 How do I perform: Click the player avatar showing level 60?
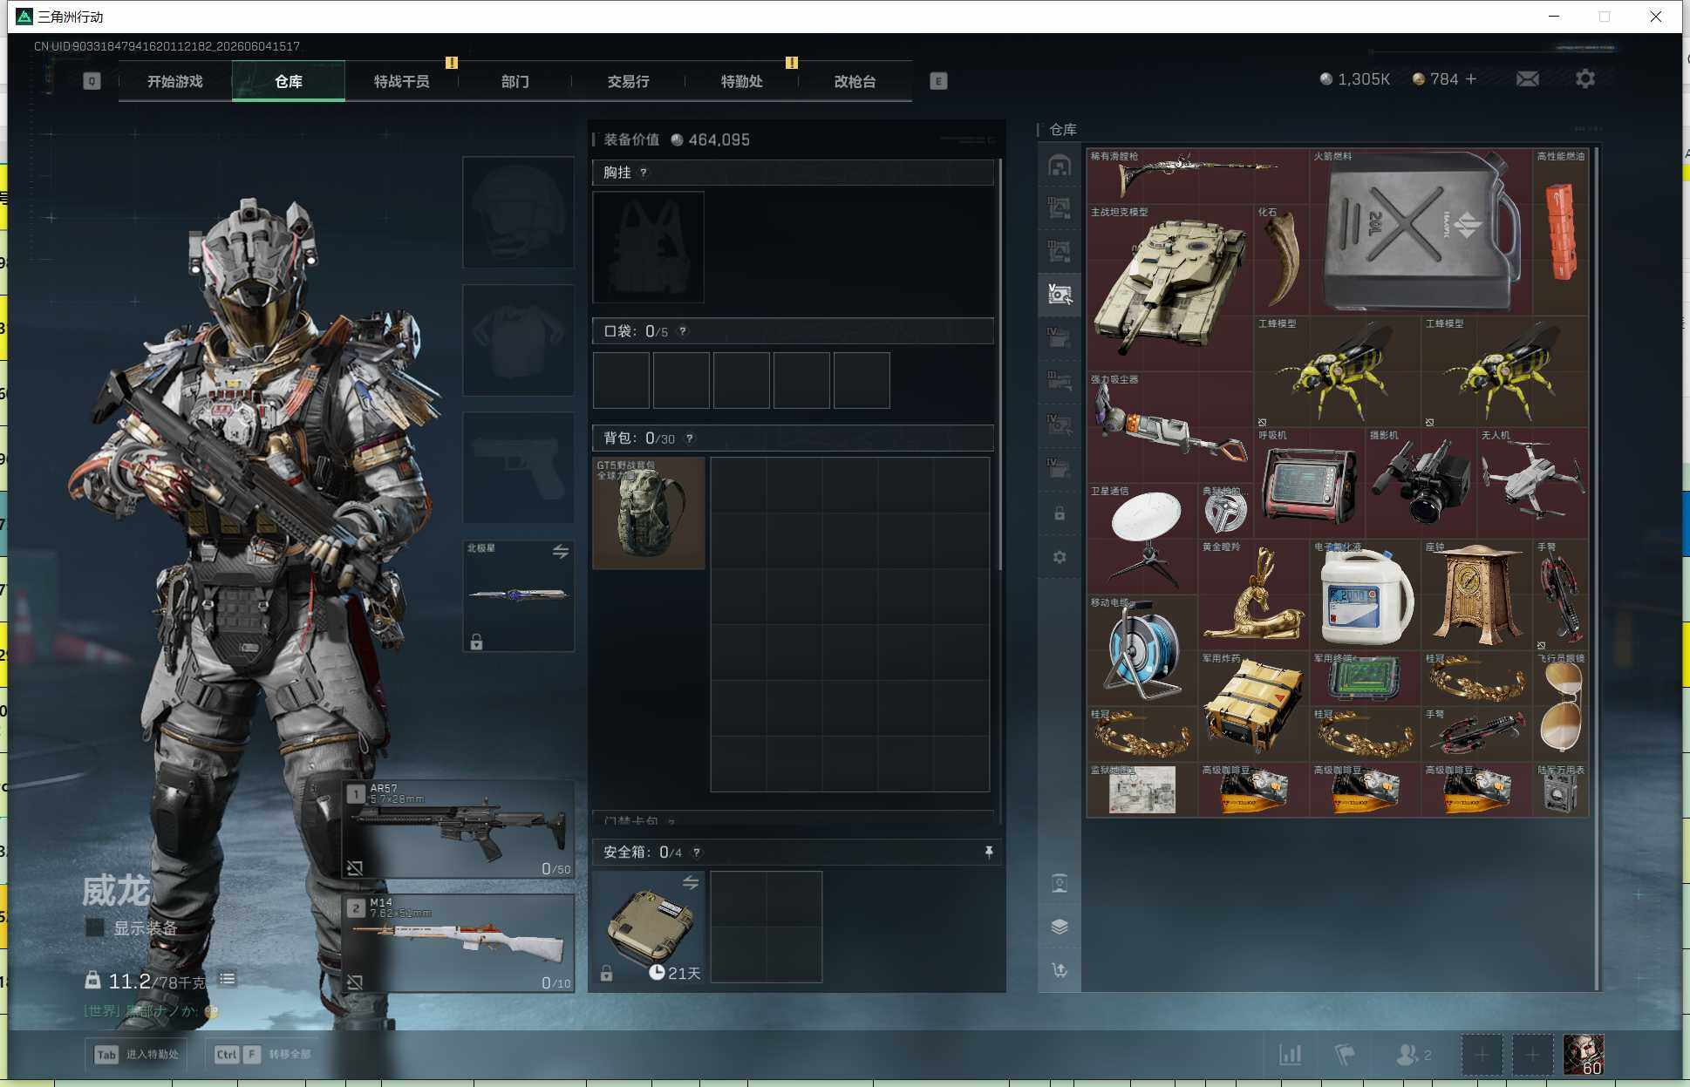tap(1583, 1055)
